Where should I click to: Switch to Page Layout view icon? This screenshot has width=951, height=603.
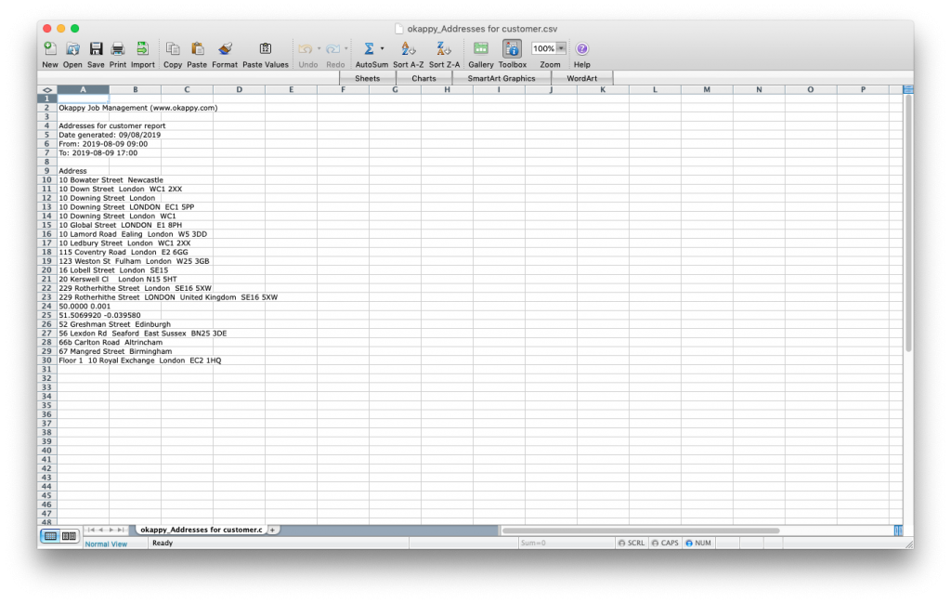tap(69, 536)
